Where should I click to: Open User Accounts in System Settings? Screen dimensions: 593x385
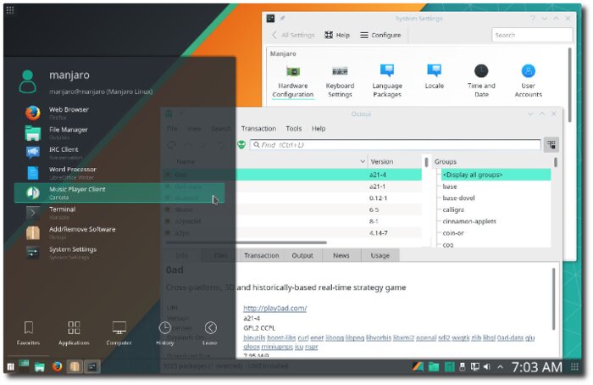tap(529, 81)
